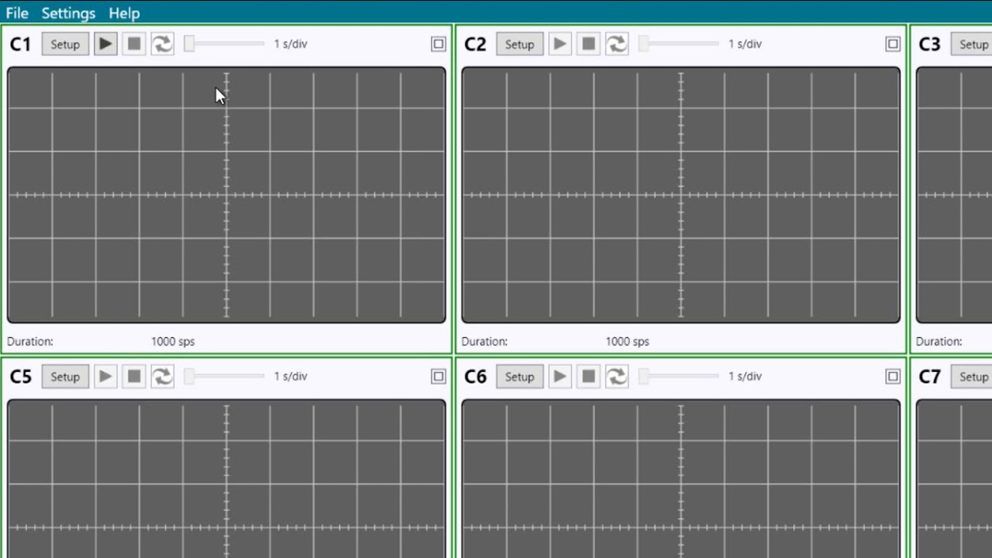
Task: Open Setup for channel C5
Action: 65,377
